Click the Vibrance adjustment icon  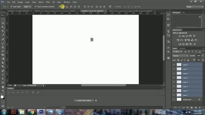click(x=194, y=36)
